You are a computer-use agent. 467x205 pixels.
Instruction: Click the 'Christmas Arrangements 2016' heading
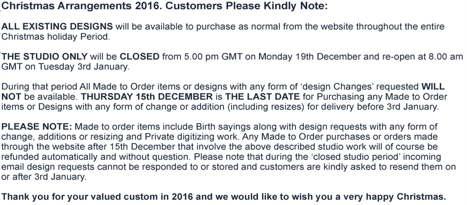pos(82,6)
